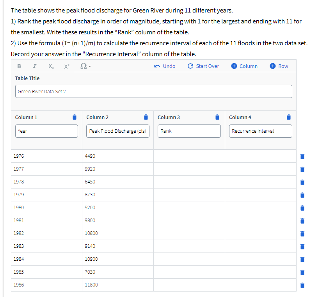
Task: Click the Rank cell for 1976
Action: coord(189,156)
